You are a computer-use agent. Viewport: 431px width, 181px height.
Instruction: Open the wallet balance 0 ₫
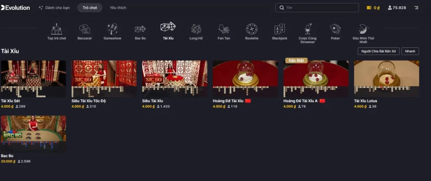(373, 8)
